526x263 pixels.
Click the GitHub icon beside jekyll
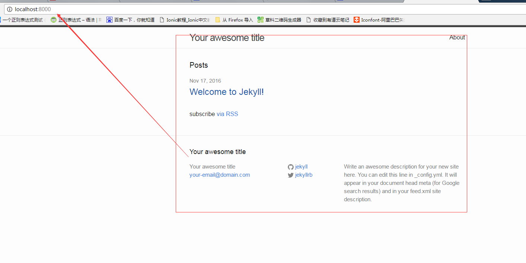(291, 167)
